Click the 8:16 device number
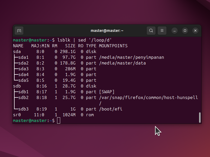Image resolution: width=210 pixels, height=157 pixels. click(x=42, y=86)
